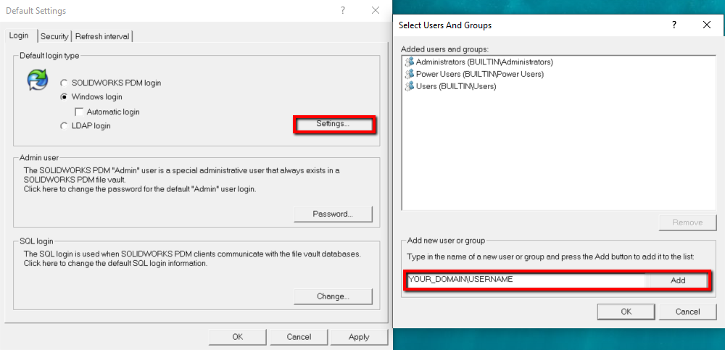The image size is (725, 350).
Task: Select Users (BUILTIN\Users) list entry
Action: (x=450, y=86)
